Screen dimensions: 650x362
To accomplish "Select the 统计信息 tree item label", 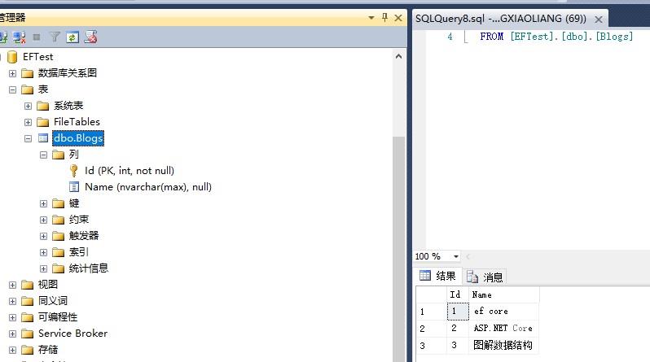I will pyautogui.click(x=88, y=268).
